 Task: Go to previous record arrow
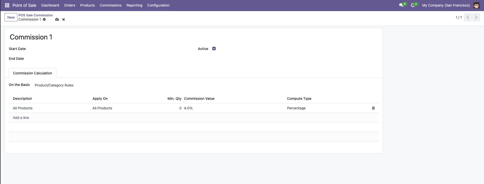468,17
